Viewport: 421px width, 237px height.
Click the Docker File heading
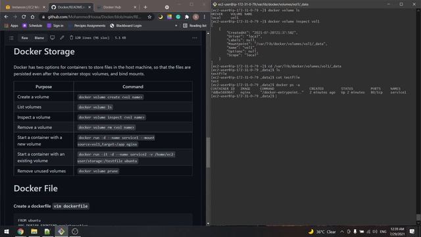tap(36, 188)
